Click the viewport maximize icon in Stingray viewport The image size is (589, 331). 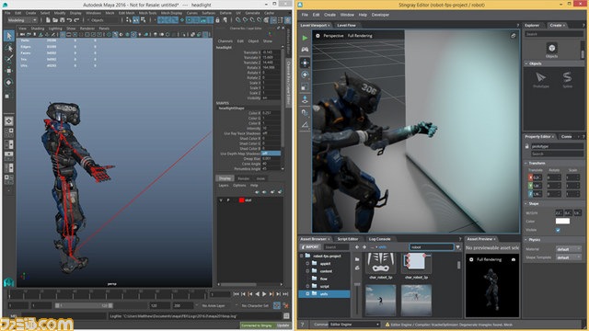click(x=514, y=36)
